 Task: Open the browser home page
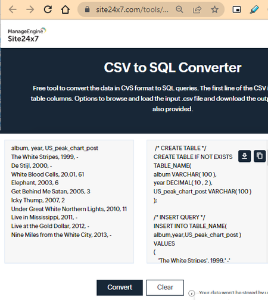[x=66, y=10]
